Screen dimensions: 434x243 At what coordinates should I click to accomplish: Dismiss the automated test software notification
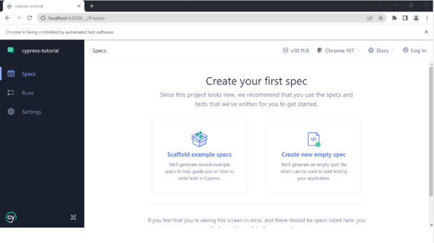(426, 32)
